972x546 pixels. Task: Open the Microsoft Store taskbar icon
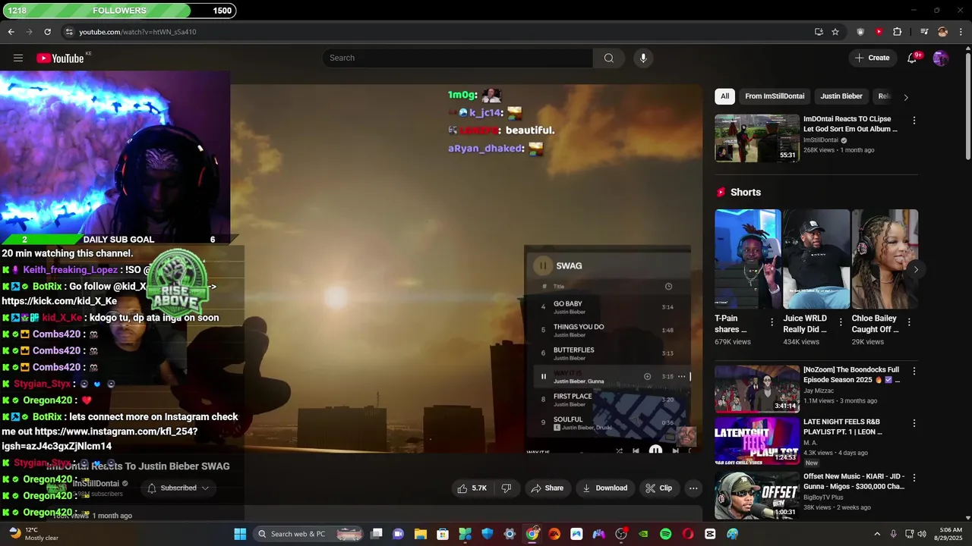(443, 534)
